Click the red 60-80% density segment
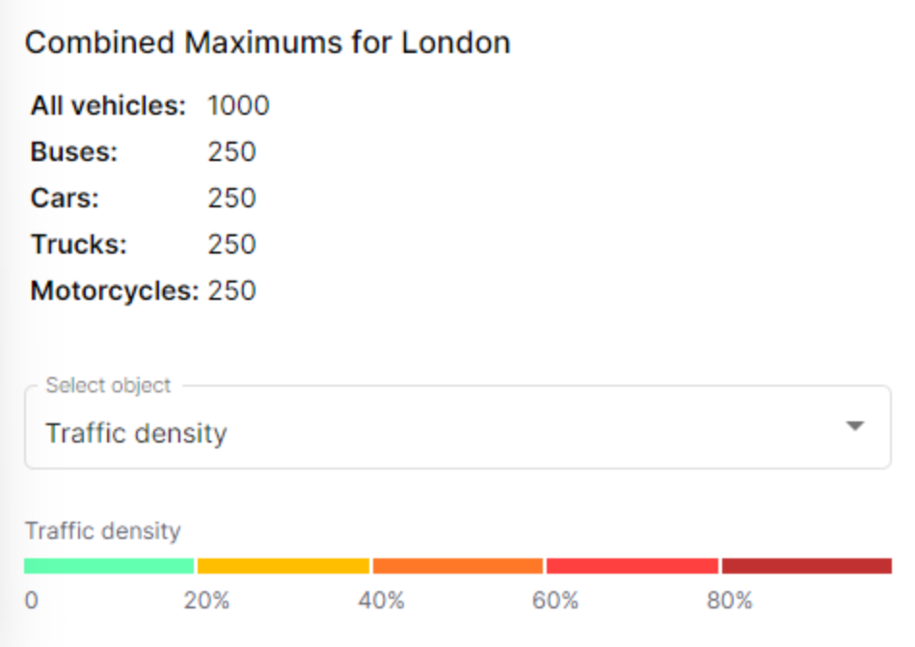 [632, 566]
